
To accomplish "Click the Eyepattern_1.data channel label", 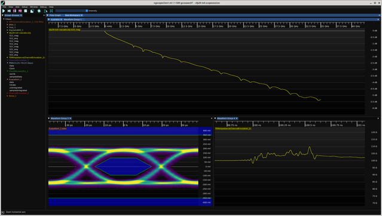I will click(57, 129).
